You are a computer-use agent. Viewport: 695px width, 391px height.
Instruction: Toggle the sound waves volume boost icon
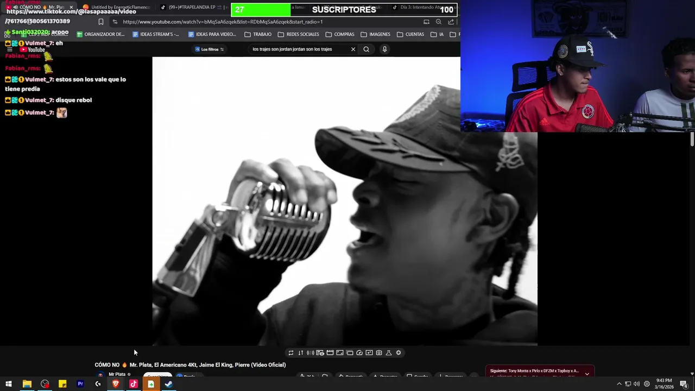pyautogui.click(x=310, y=353)
